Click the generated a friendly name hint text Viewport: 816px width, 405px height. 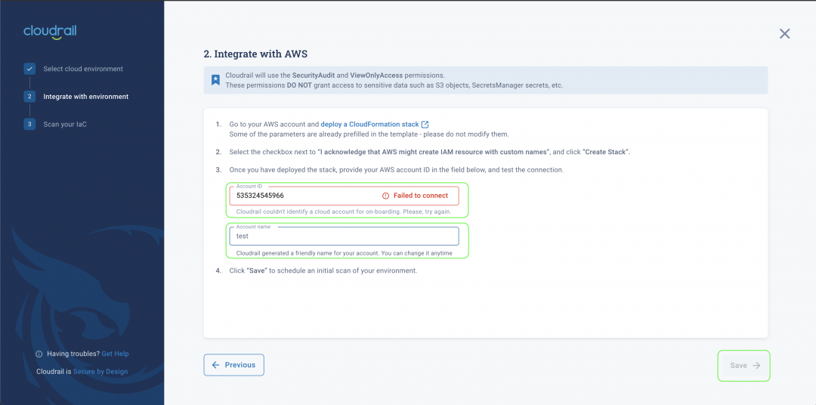click(x=344, y=253)
